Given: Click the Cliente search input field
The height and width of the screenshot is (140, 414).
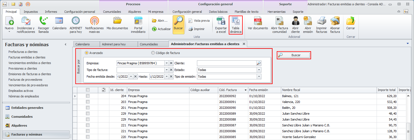Looking at the screenshot, I should (226, 63).
